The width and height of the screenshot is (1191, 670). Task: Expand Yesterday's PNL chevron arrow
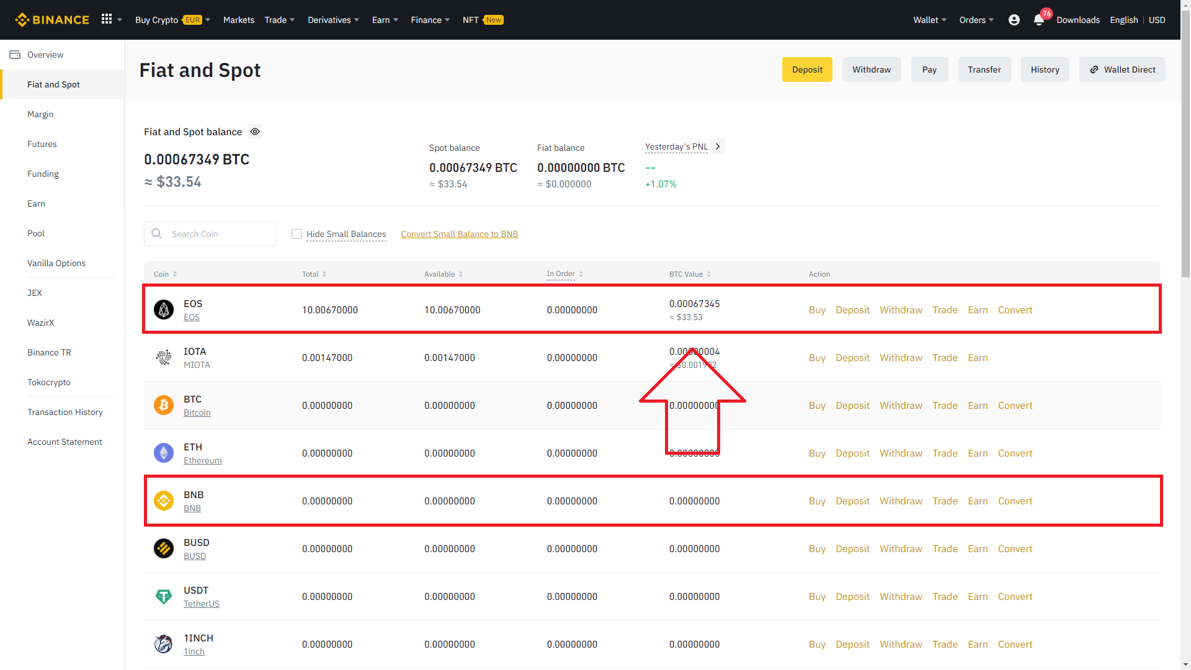[718, 146]
